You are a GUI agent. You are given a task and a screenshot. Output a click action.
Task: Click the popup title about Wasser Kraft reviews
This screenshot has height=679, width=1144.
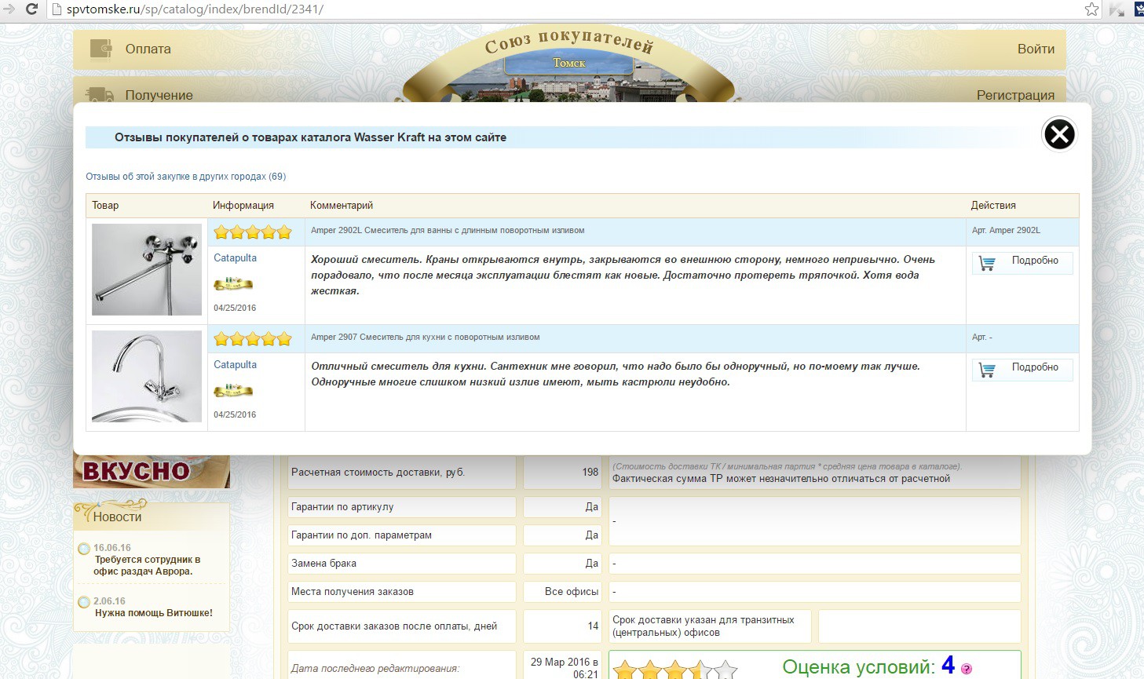310,137
